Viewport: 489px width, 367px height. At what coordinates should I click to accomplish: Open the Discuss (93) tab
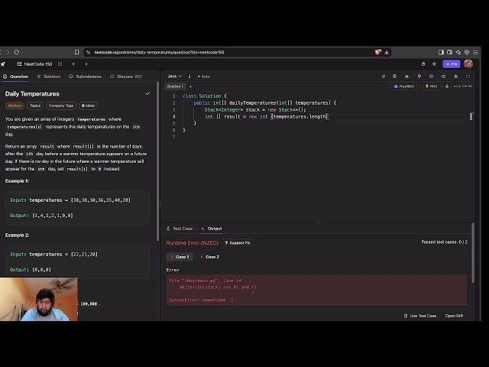[x=126, y=76]
